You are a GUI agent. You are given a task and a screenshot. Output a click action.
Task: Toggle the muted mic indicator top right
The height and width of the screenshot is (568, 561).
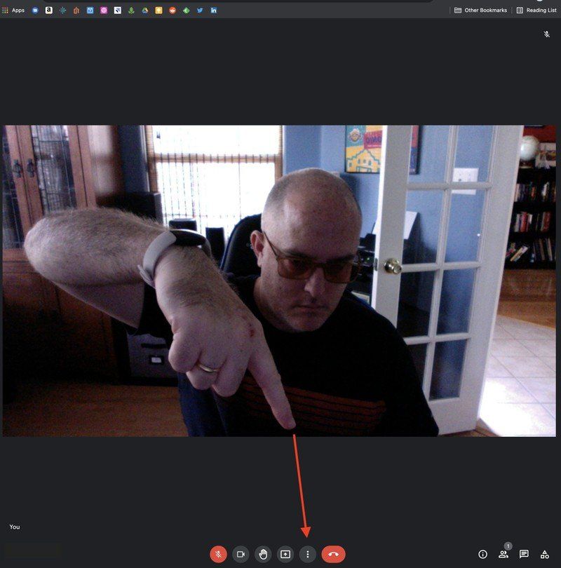click(x=546, y=34)
